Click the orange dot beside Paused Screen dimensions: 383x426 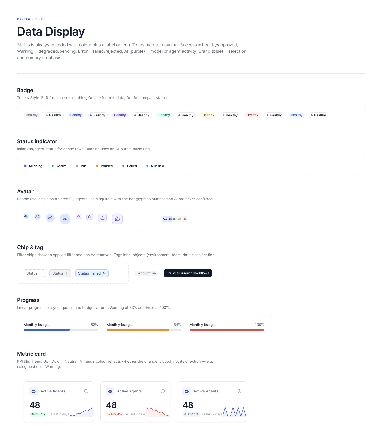pos(97,166)
